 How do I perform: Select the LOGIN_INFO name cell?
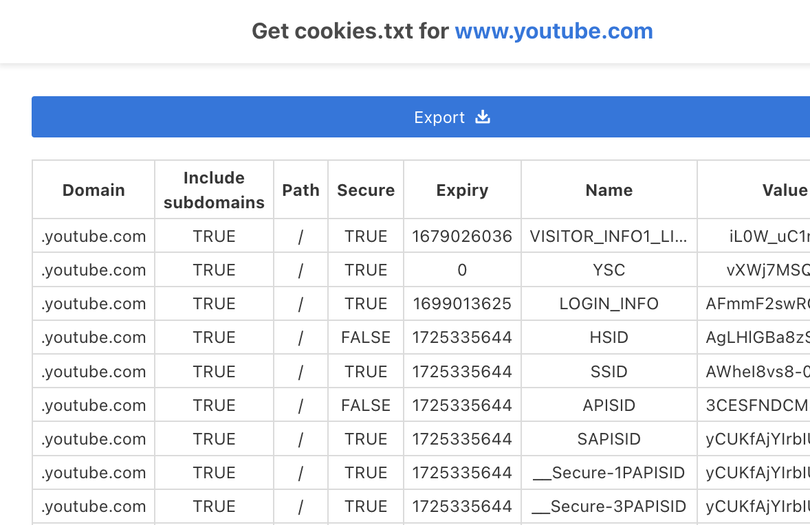(x=609, y=304)
